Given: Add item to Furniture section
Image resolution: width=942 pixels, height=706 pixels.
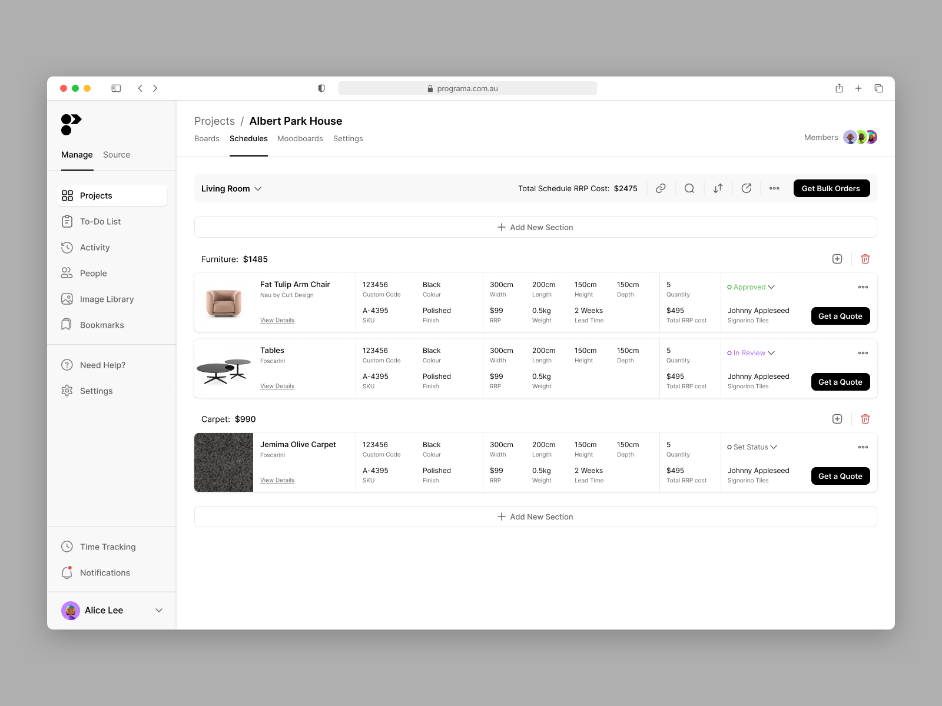Looking at the screenshot, I should (837, 259).
